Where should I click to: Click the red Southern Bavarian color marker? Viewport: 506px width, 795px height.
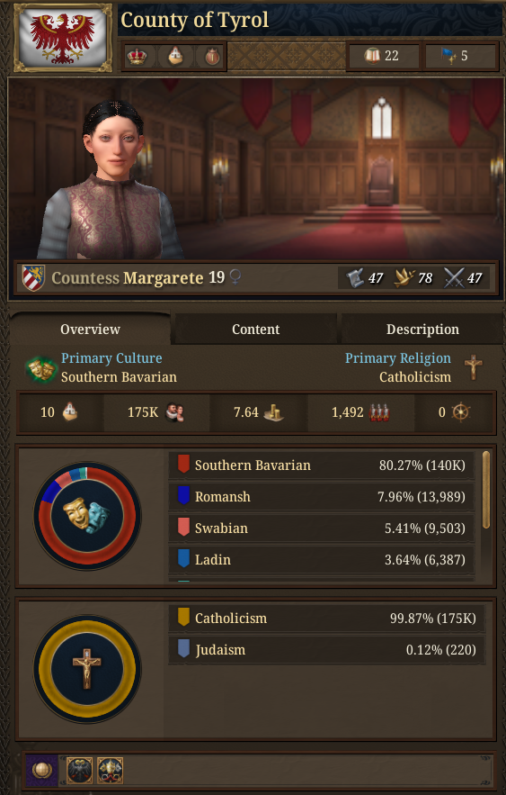[x=183, y=464]
